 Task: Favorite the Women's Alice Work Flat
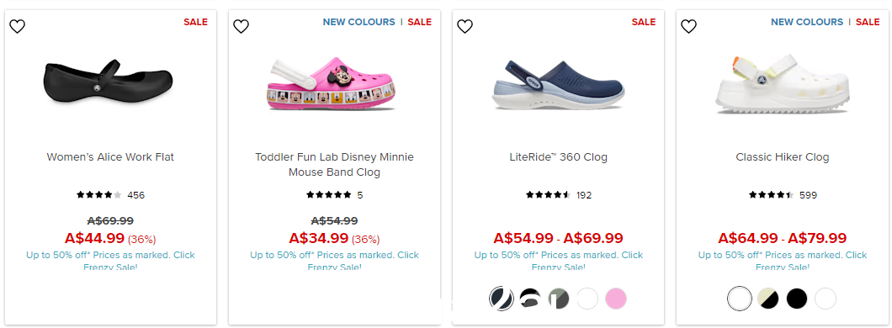click(x=18, y=26)
